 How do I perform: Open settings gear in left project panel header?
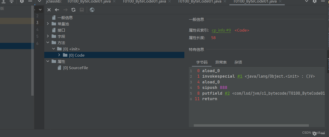tap(22, 1)
